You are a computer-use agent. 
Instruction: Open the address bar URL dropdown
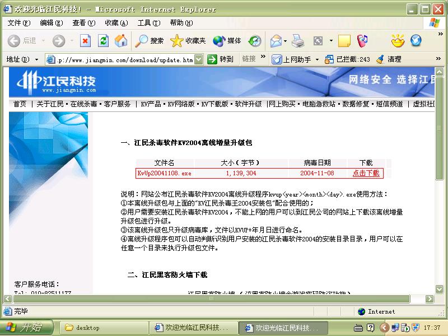[x=199, y=59]
